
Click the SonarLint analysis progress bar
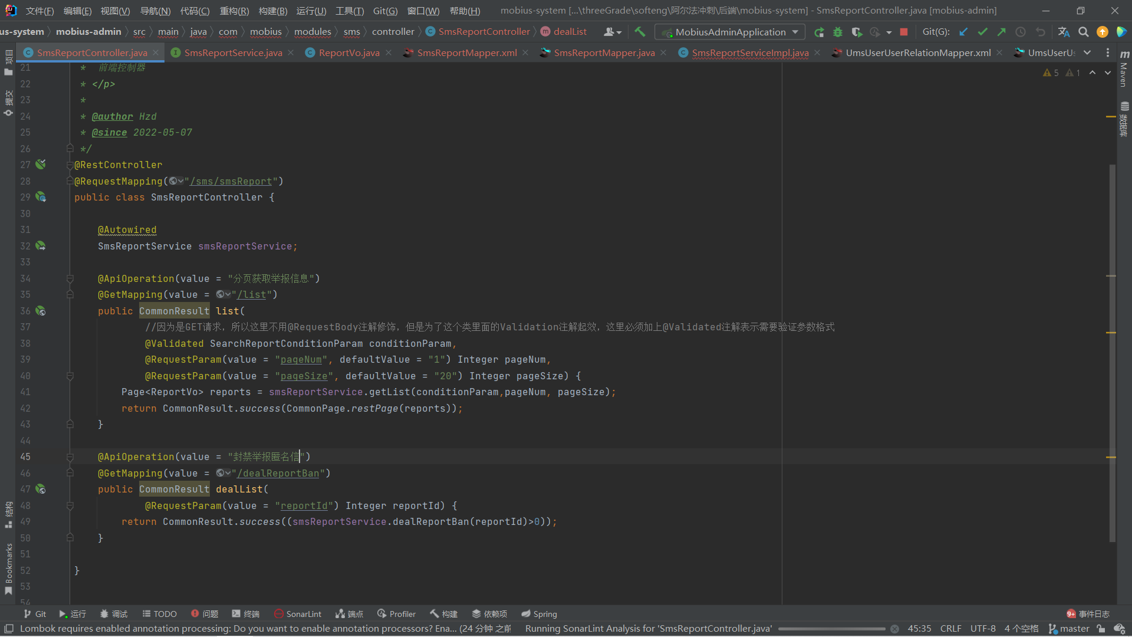831,629
